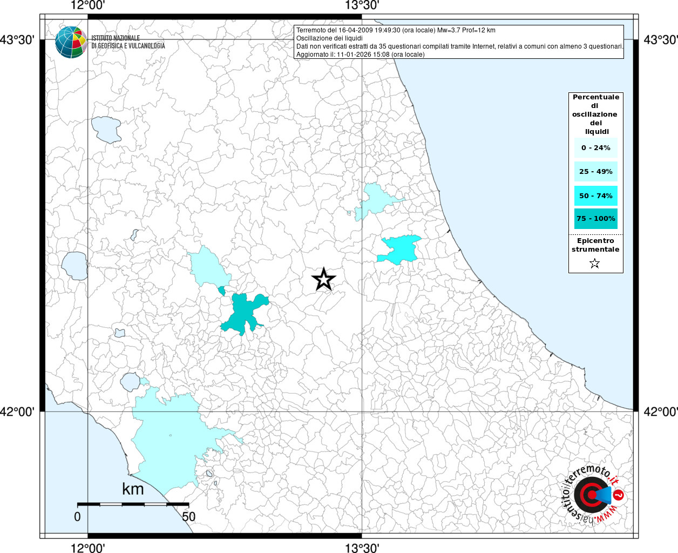Click the earthquake info text box at top
Screen dimensions: 678x553
pyautogui.click(x=459, y=42)
